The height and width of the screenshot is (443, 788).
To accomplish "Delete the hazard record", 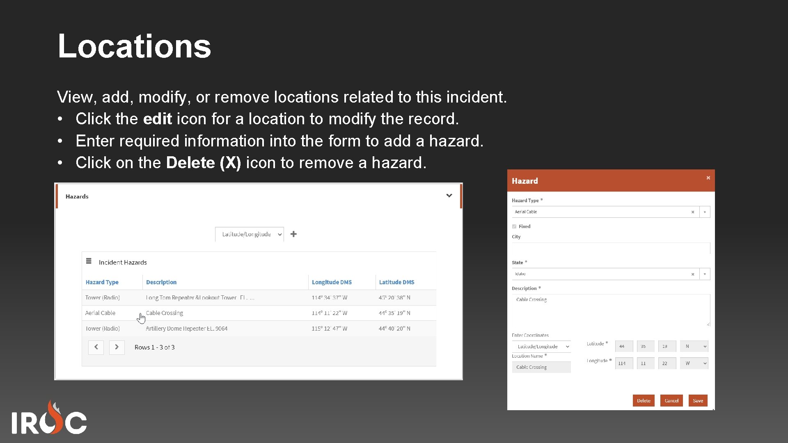I will click(x=644, y=400).
